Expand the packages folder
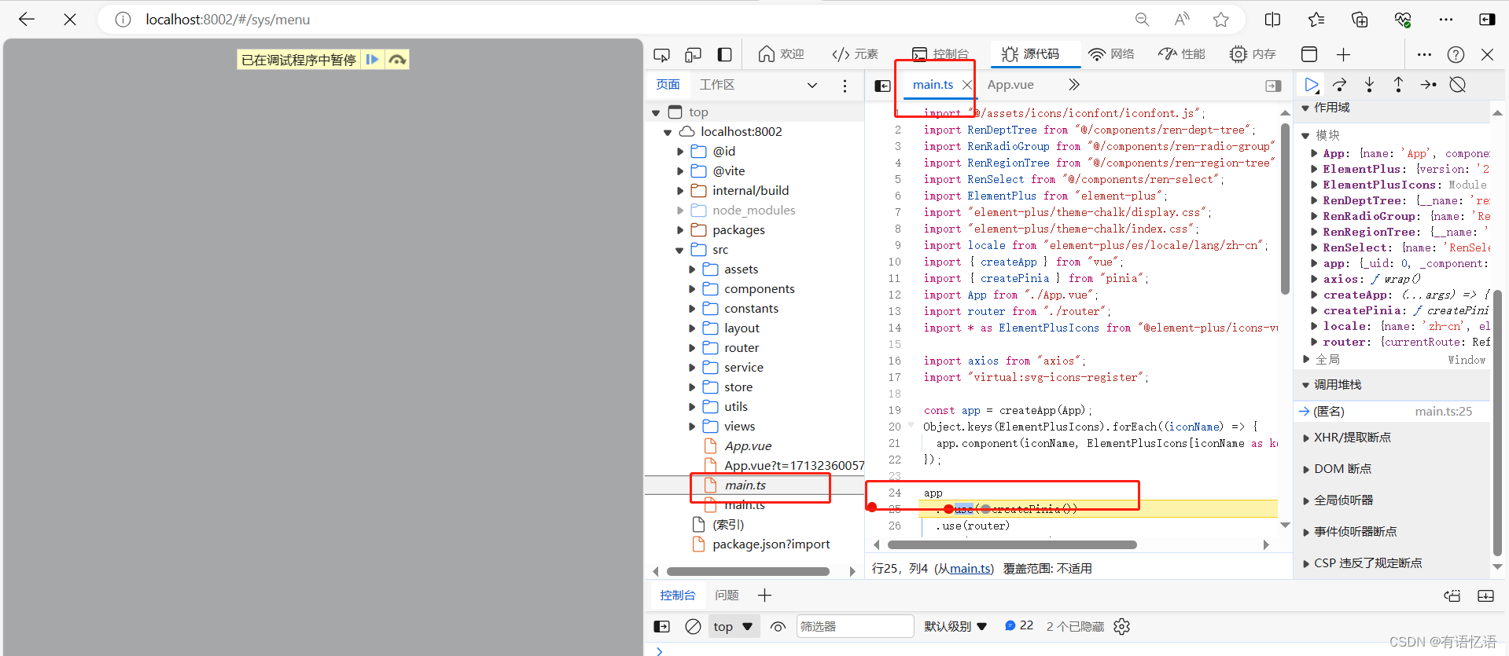The height and width of the screenshot is (656, 1509). [680, 230]
